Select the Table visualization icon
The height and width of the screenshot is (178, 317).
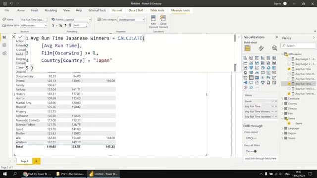251,78
